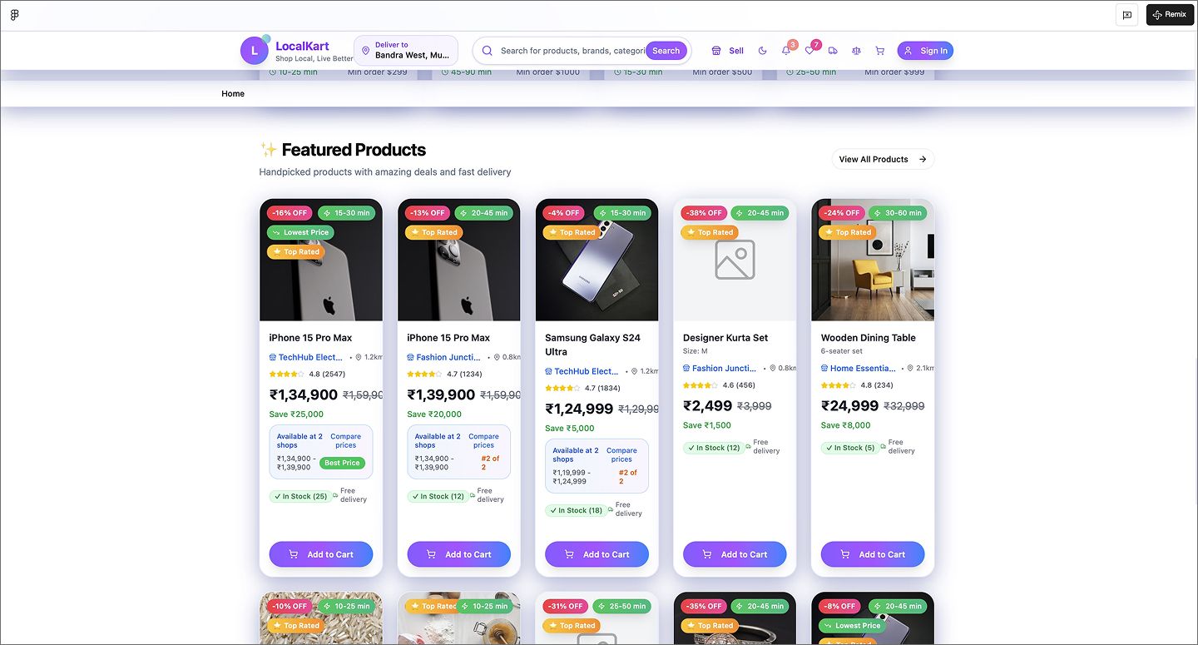Click the Wooden Dining Table title
Viewport: 1198px width, 645px height.
(869, 338)
